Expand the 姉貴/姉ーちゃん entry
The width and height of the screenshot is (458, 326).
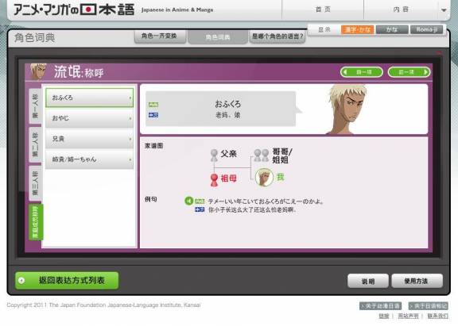[89, 159]
